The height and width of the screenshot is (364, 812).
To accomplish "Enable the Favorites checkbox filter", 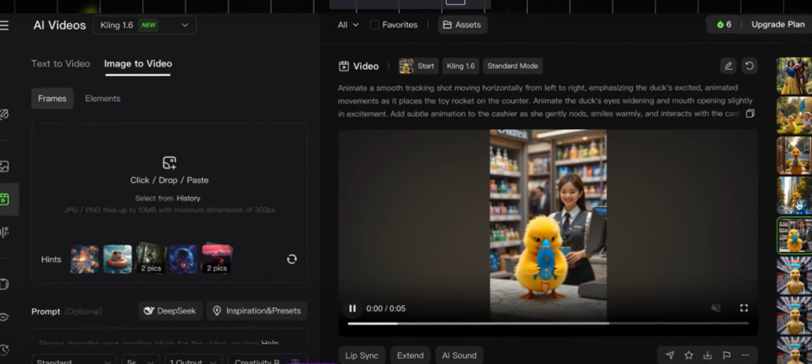I will click(x=374, y=25).
